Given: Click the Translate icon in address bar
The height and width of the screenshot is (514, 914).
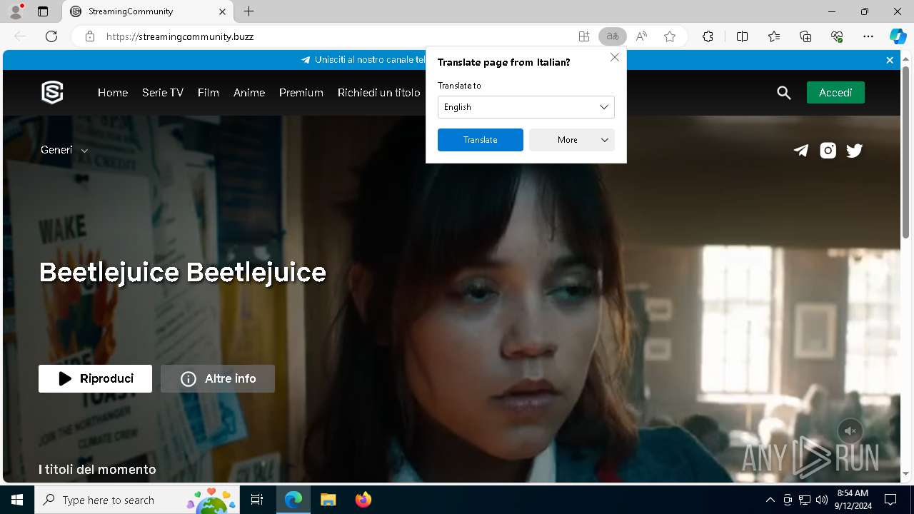Looking at the screenshot, I should (612, 36).
